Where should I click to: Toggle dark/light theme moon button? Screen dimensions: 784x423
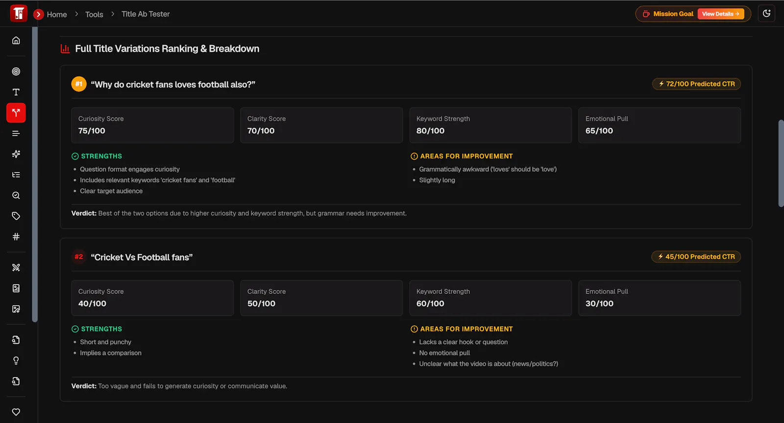pyautogui.click(x=767, y=14)
